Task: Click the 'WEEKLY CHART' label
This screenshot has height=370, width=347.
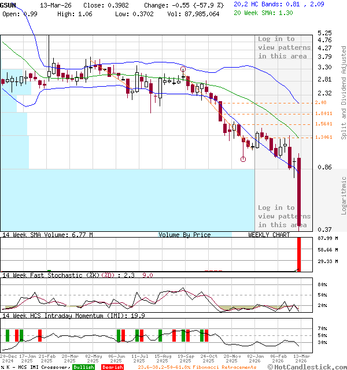Action: (269, 235)
